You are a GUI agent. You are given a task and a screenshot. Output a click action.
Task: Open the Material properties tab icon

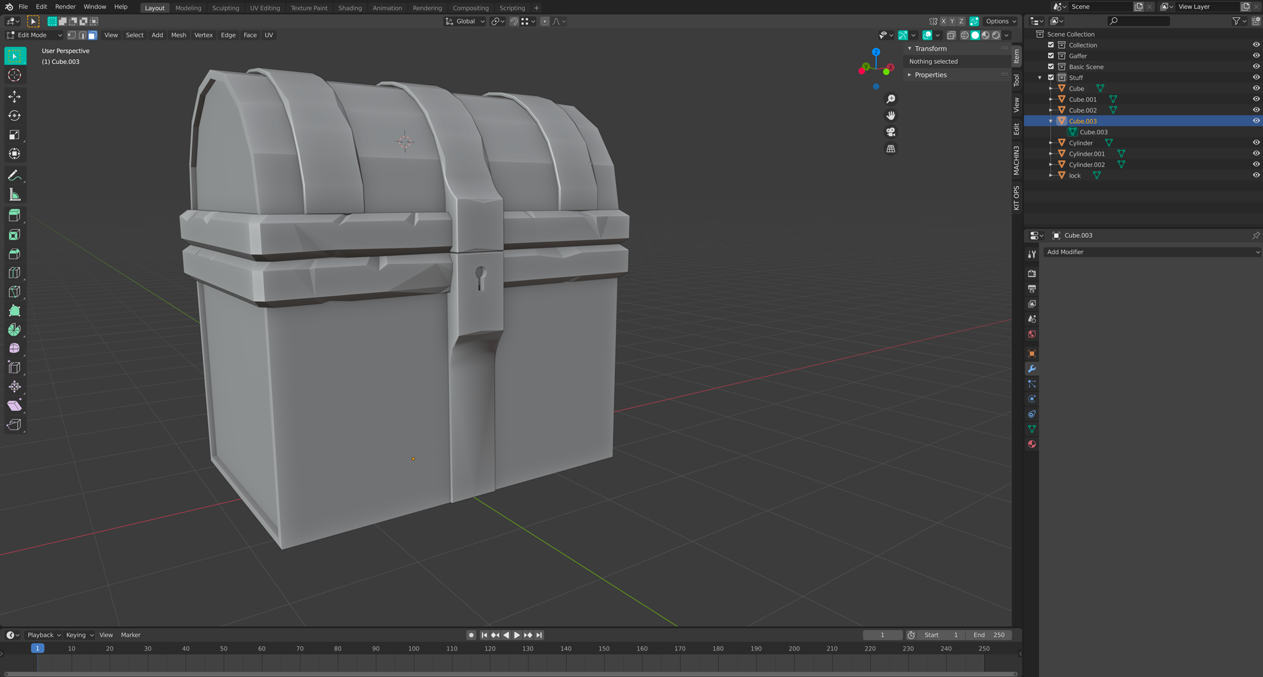click(x=1032, y=444)
